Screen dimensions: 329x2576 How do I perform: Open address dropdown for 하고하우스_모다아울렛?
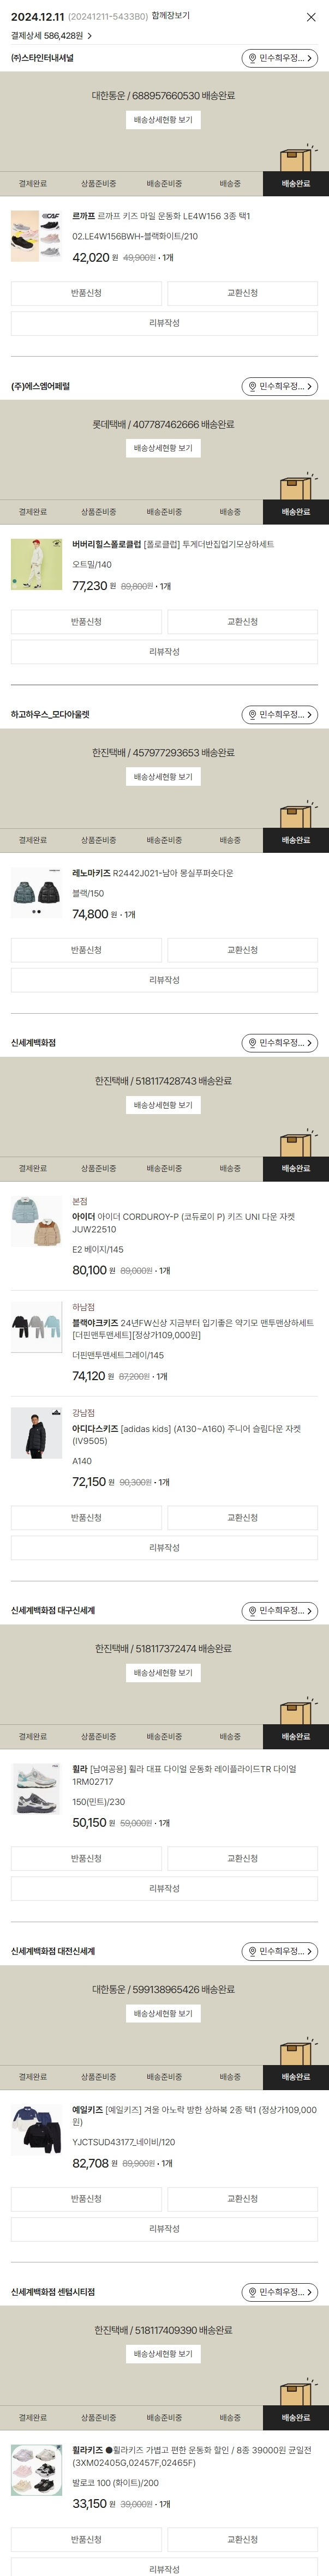pos(280,715)
